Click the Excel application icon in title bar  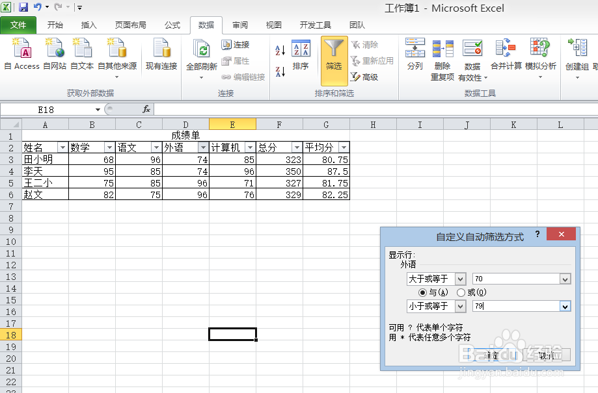(x=6, y=7)
